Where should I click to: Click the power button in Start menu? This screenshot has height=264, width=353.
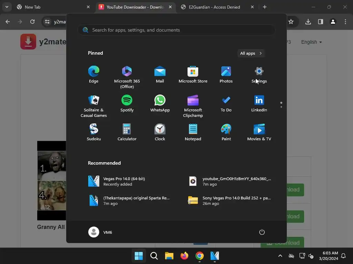coord(262,232)
